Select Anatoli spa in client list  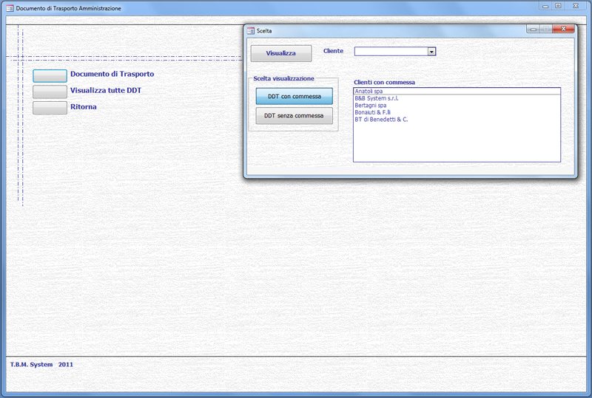(x=457, y=92)
